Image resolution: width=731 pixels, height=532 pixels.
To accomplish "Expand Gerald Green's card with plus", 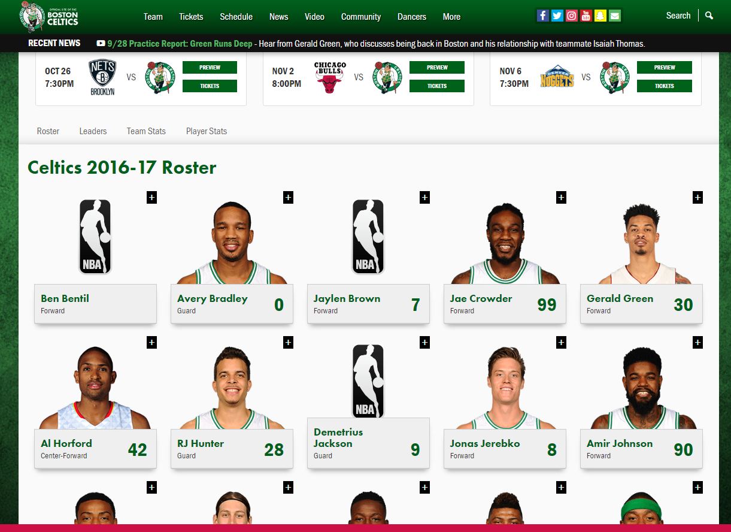I will click(698, 198).
